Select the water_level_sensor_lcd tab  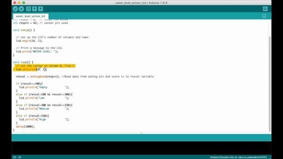pyautogui.click(x=31, y=16)
